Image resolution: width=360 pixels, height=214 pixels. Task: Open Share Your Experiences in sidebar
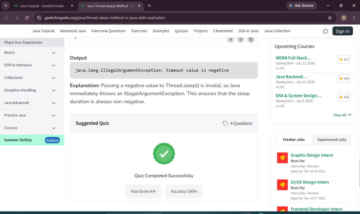click(x=32, y=42)
